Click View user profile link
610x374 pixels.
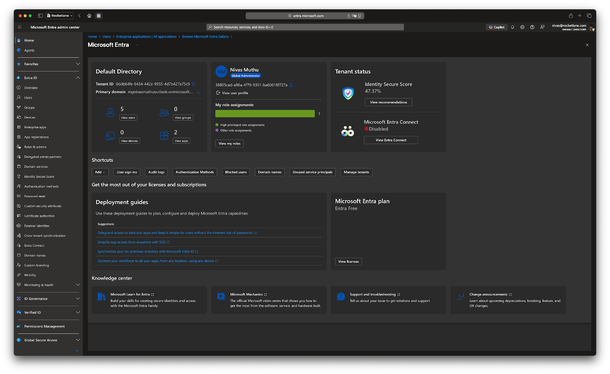pyautogui.click(x=232, y=93)
